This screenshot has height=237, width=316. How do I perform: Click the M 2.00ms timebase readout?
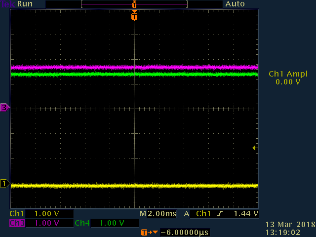tap(158, 214)
